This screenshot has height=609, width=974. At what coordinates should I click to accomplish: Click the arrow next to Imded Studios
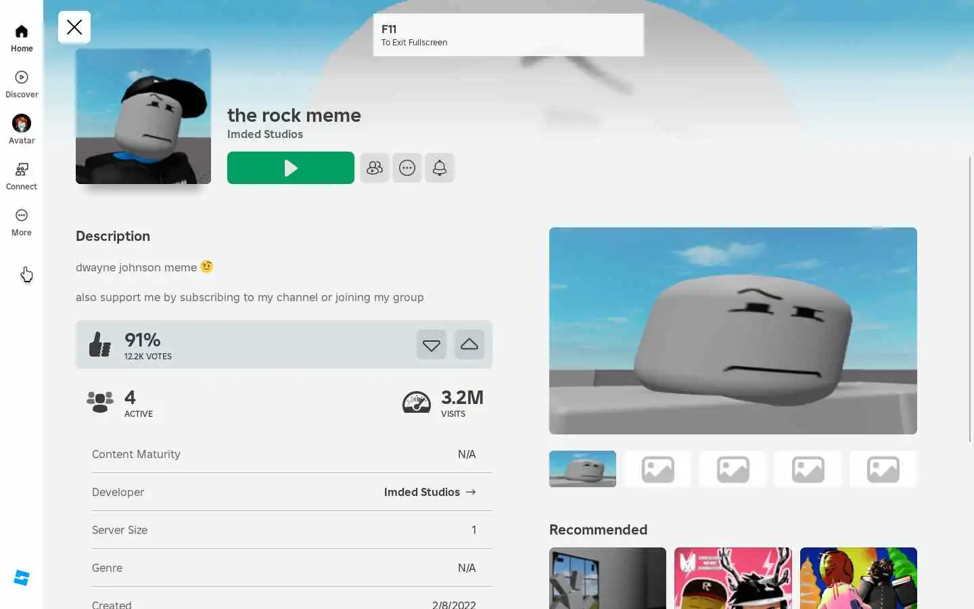pos(471,492)
